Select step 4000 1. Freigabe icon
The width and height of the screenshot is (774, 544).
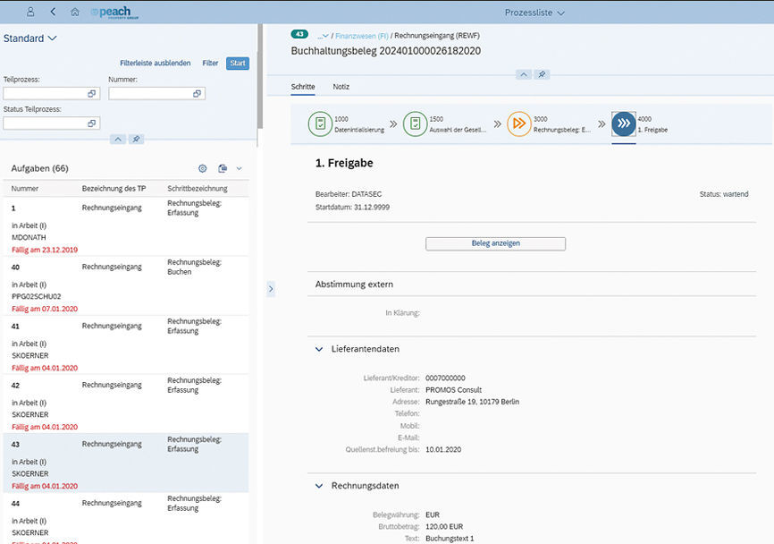point(623,123)
